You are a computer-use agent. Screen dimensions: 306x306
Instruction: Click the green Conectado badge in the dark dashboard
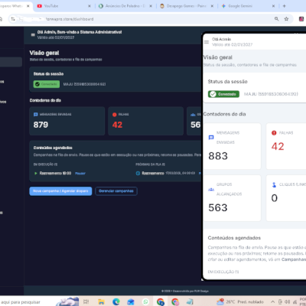point(47,84)
